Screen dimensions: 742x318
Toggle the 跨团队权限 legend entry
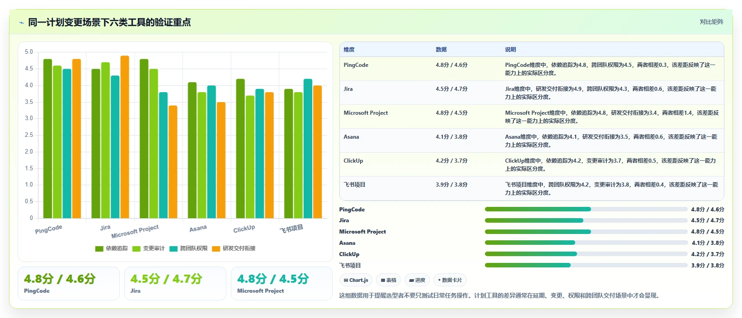tap(188, 248)
